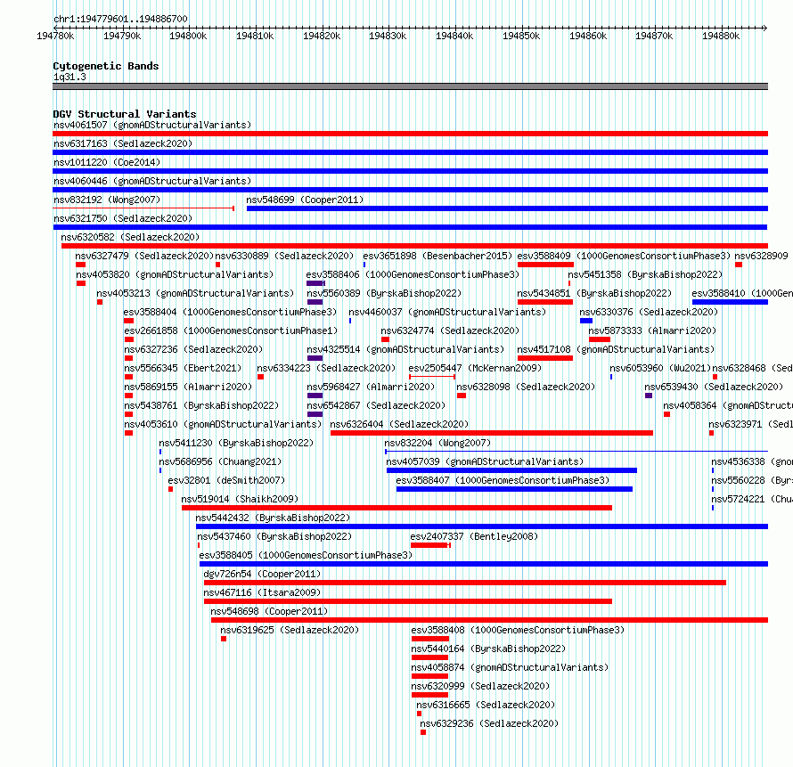Click the nsv6320582 (Sedlazeck2020) label
Viewport: 793px width, 767px height.
tap(130, 237)
